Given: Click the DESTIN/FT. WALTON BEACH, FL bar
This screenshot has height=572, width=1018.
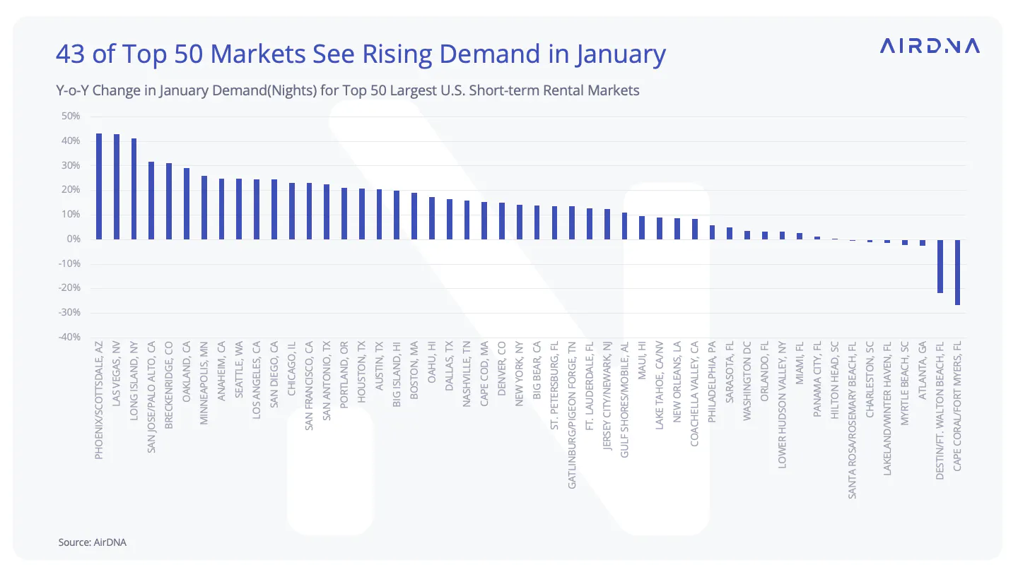Looking at the screenshot, I should 940,266.
